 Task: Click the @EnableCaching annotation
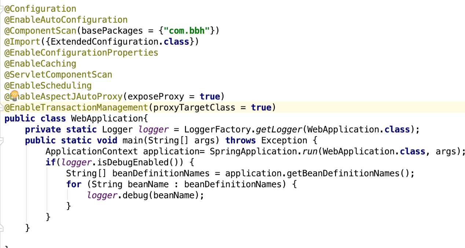(x=40, y=64)
